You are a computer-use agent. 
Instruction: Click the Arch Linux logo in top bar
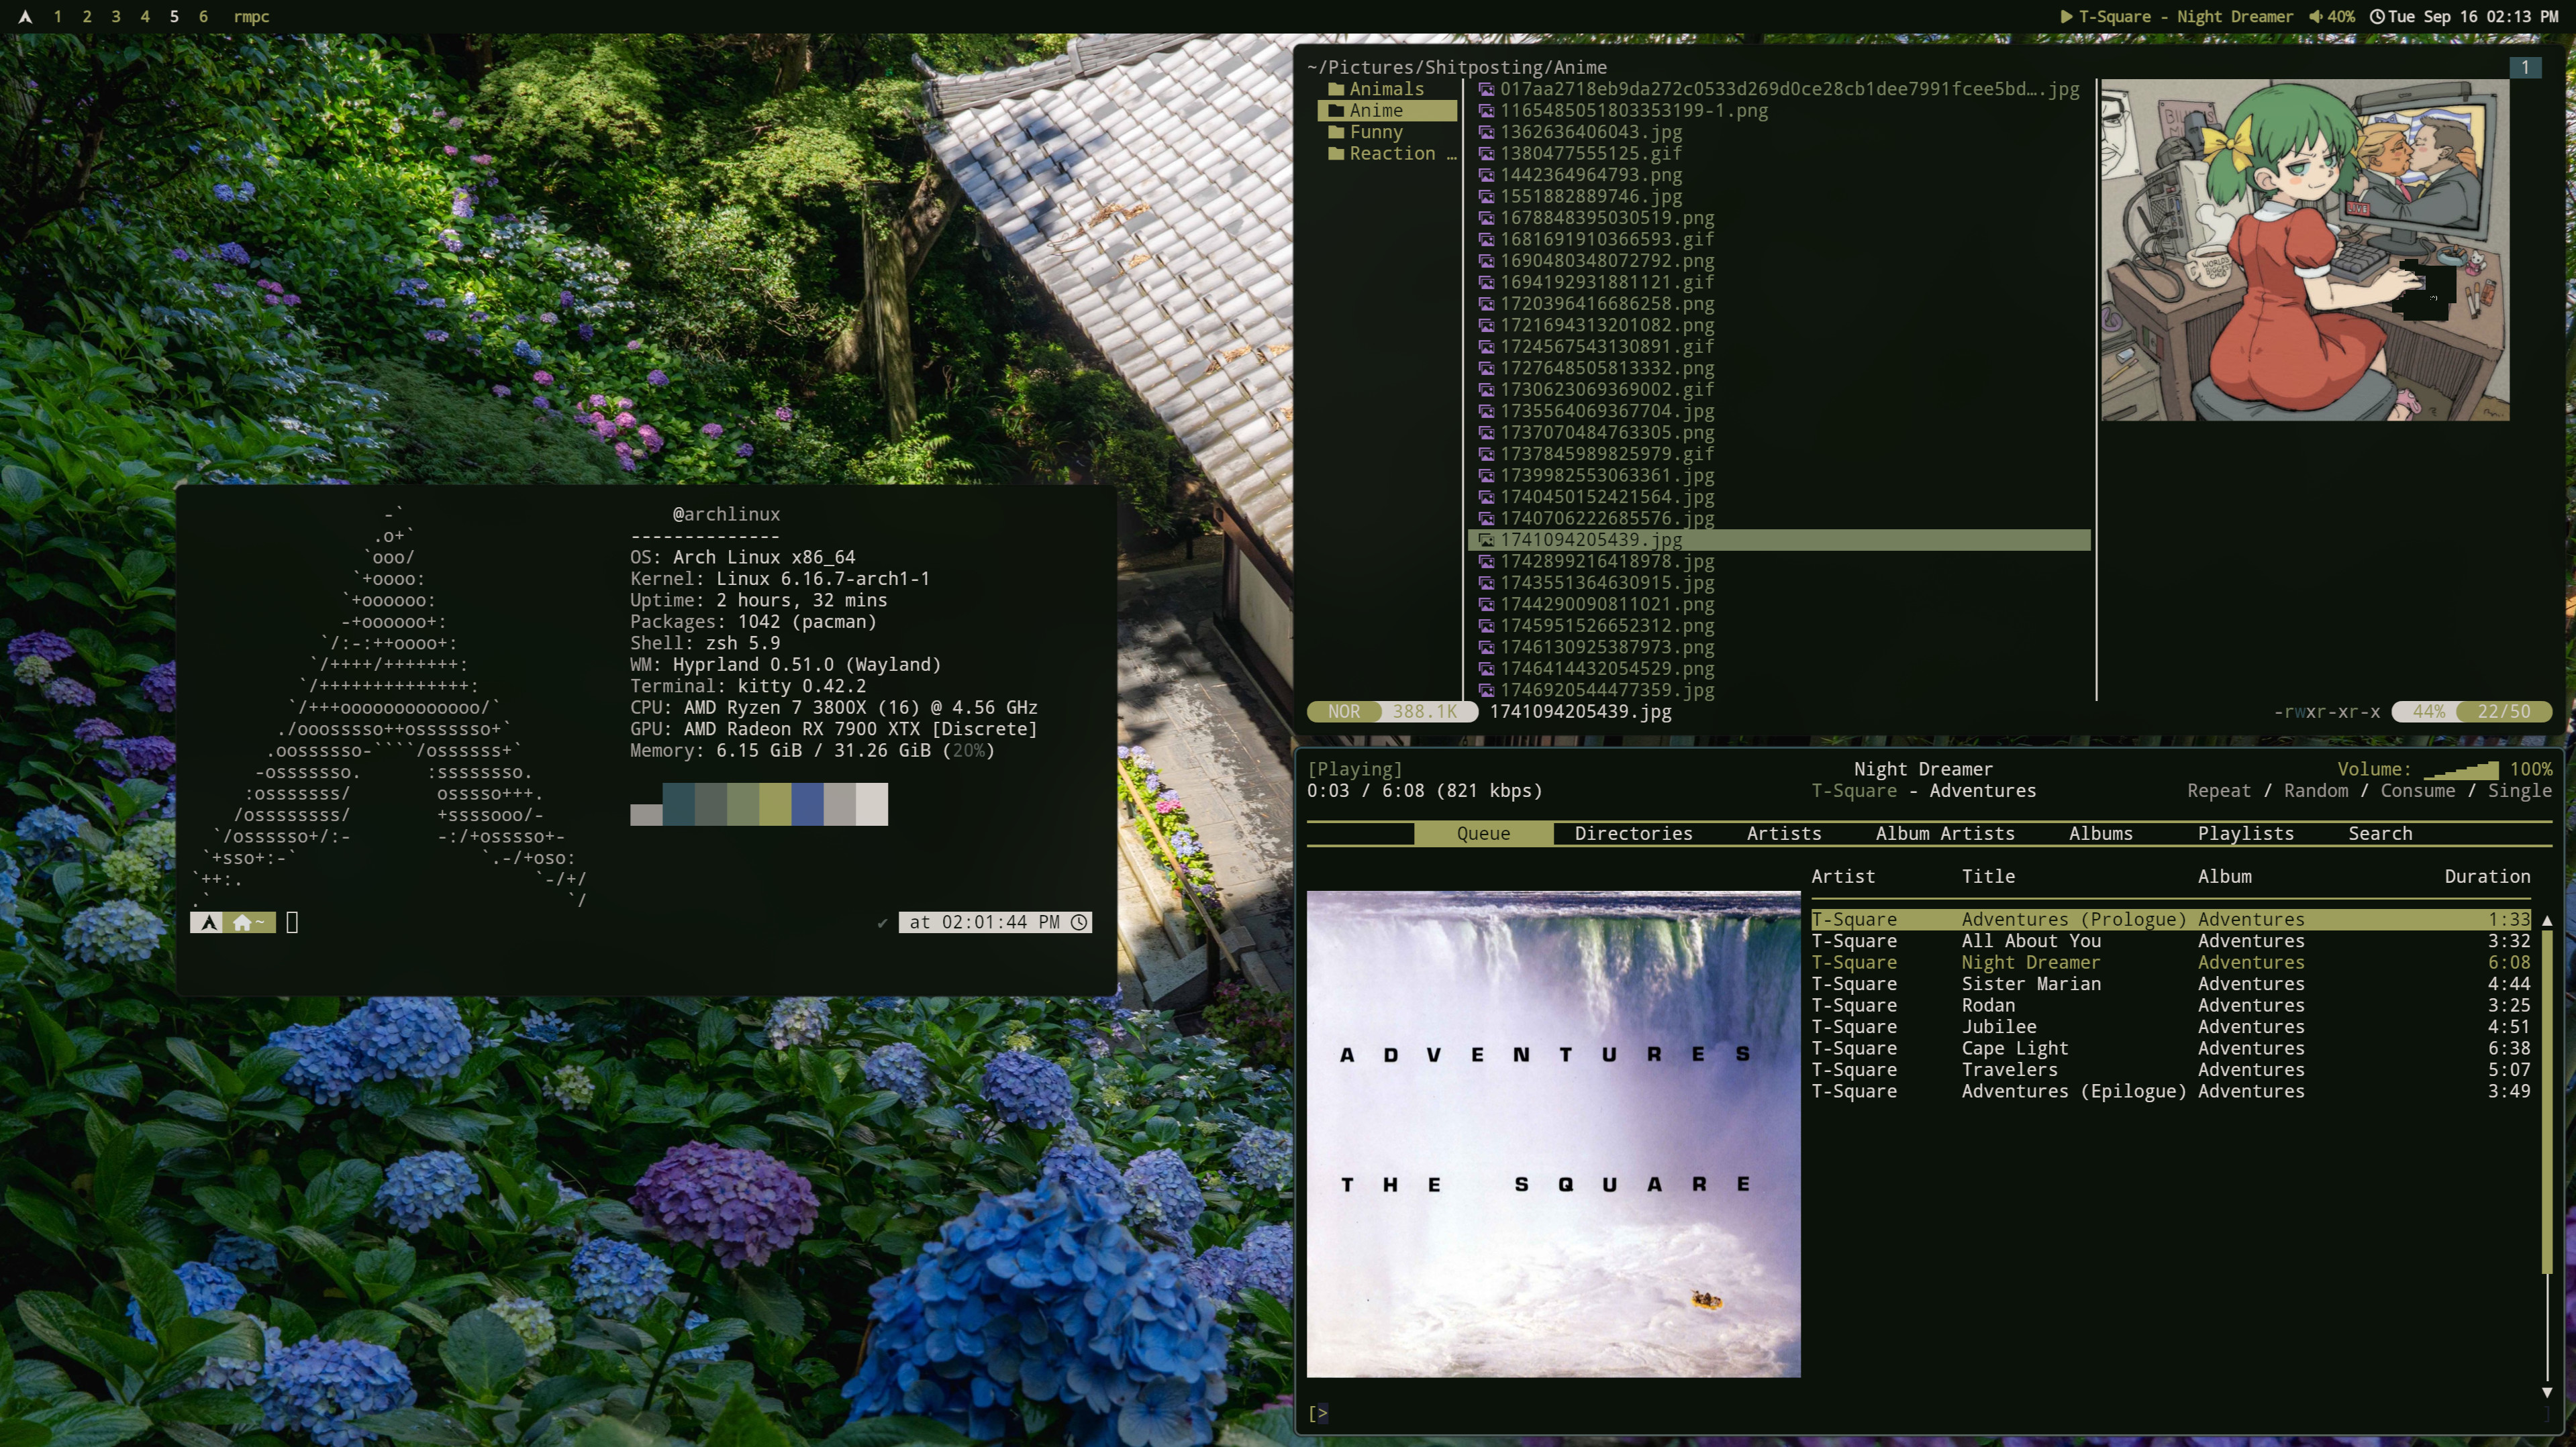tap(25, 16)
